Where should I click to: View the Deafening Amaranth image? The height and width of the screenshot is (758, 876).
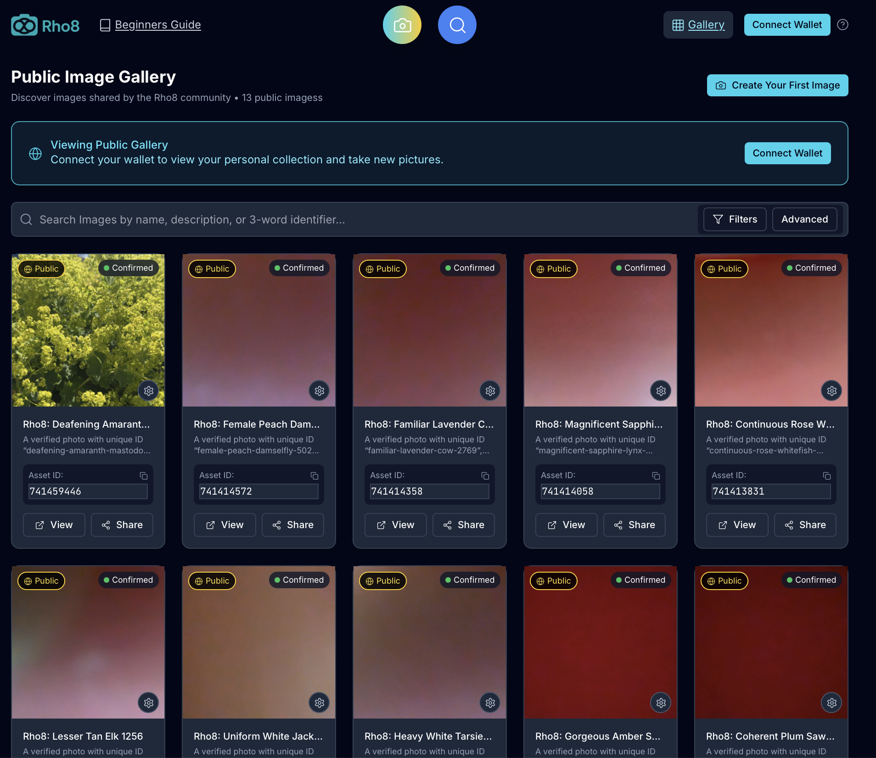pyautogui.click(x=54, y=525)
